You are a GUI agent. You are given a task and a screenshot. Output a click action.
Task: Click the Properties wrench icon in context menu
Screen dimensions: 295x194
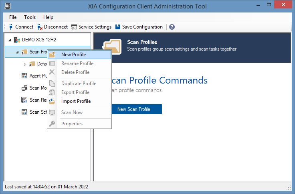(x=52, y=124)
